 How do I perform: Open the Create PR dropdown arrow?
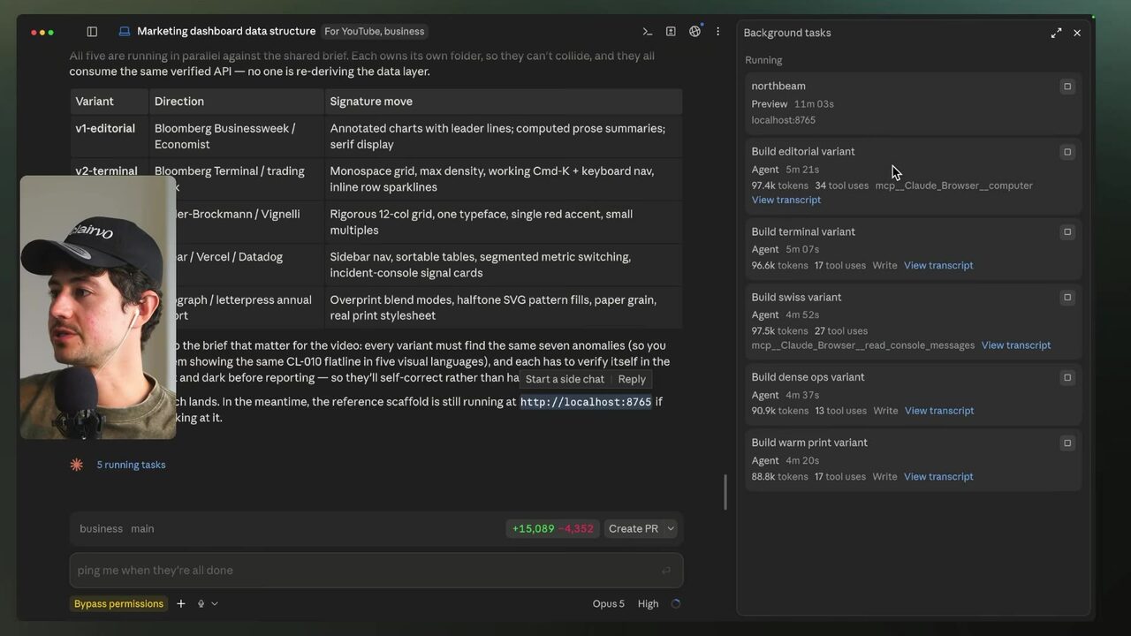point(671,529)
